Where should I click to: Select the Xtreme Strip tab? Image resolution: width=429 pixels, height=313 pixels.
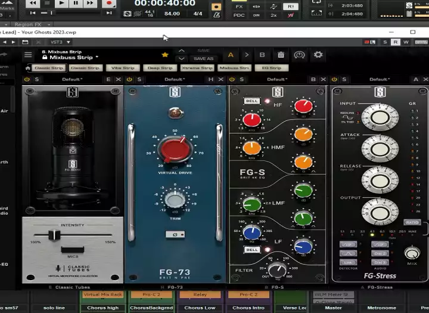197,68
